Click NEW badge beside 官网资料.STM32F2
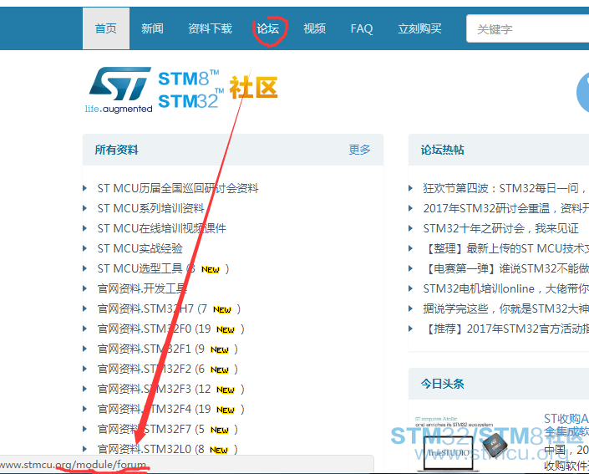The image size is (589, 474). [x=220, y=370]
